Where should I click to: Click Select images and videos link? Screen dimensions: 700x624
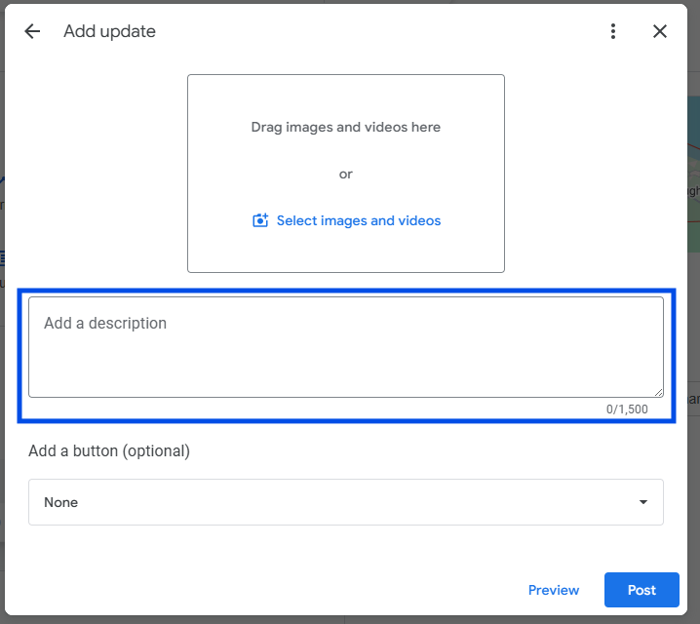[x=359, y=220]
